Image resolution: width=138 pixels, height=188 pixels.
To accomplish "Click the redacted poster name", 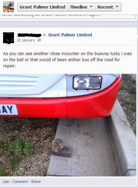I will pos(29,35).
